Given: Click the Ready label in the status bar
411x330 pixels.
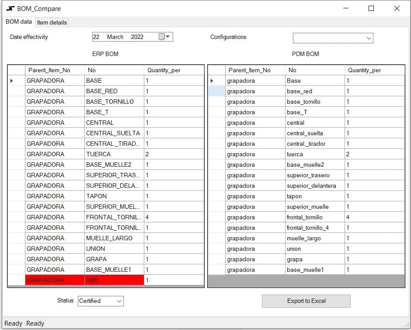Looking at the screenshot, I should [13, 323].
